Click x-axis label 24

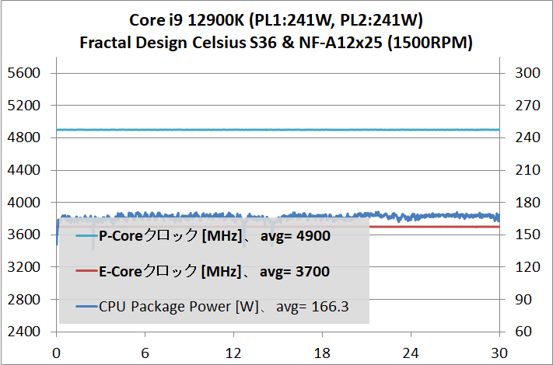(x=411, y=353)
